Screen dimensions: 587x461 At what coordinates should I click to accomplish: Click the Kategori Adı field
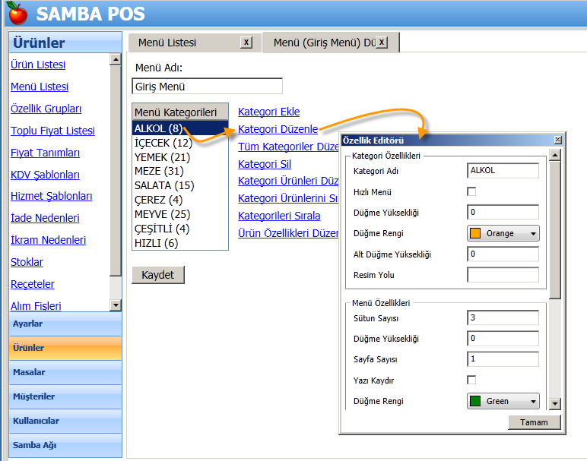click(503, 170)
